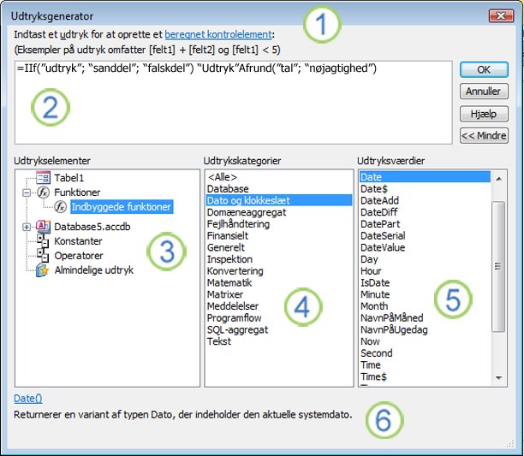Select the Date$ function value
The height and width of the screenshot is (456, 524).
point(425,188)
